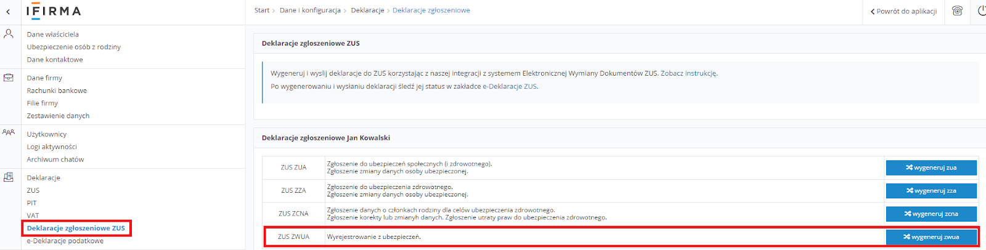This screenshot has width=986, height=250.
Task: Click wygeneruj zua button
Action: [931, 167]
